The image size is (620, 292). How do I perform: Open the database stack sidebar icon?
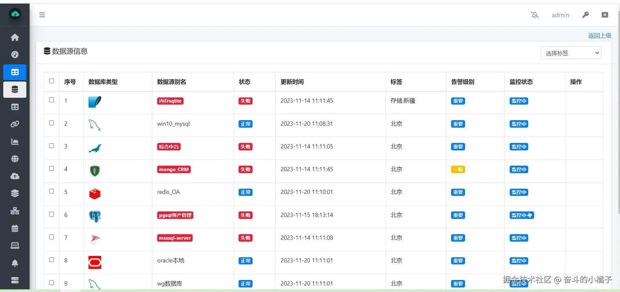(15, 89)
